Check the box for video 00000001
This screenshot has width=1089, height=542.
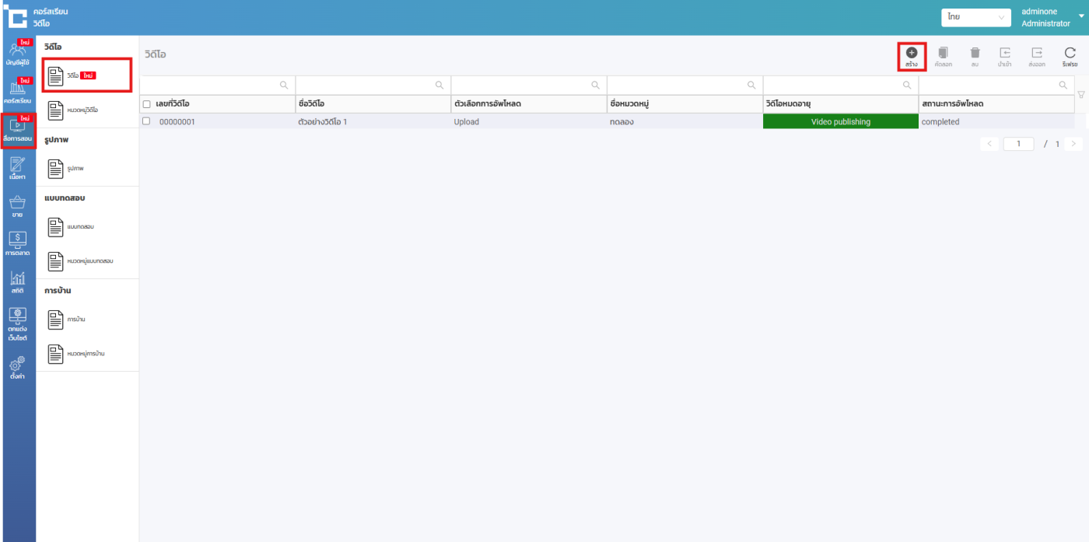[146, 121]
